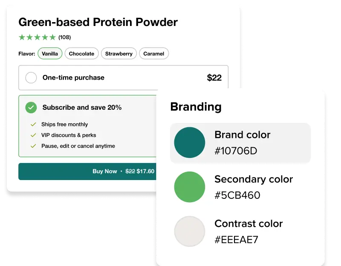Click the Branding panel heading
This screenshot has width=341, height=266.
[196, 107]
